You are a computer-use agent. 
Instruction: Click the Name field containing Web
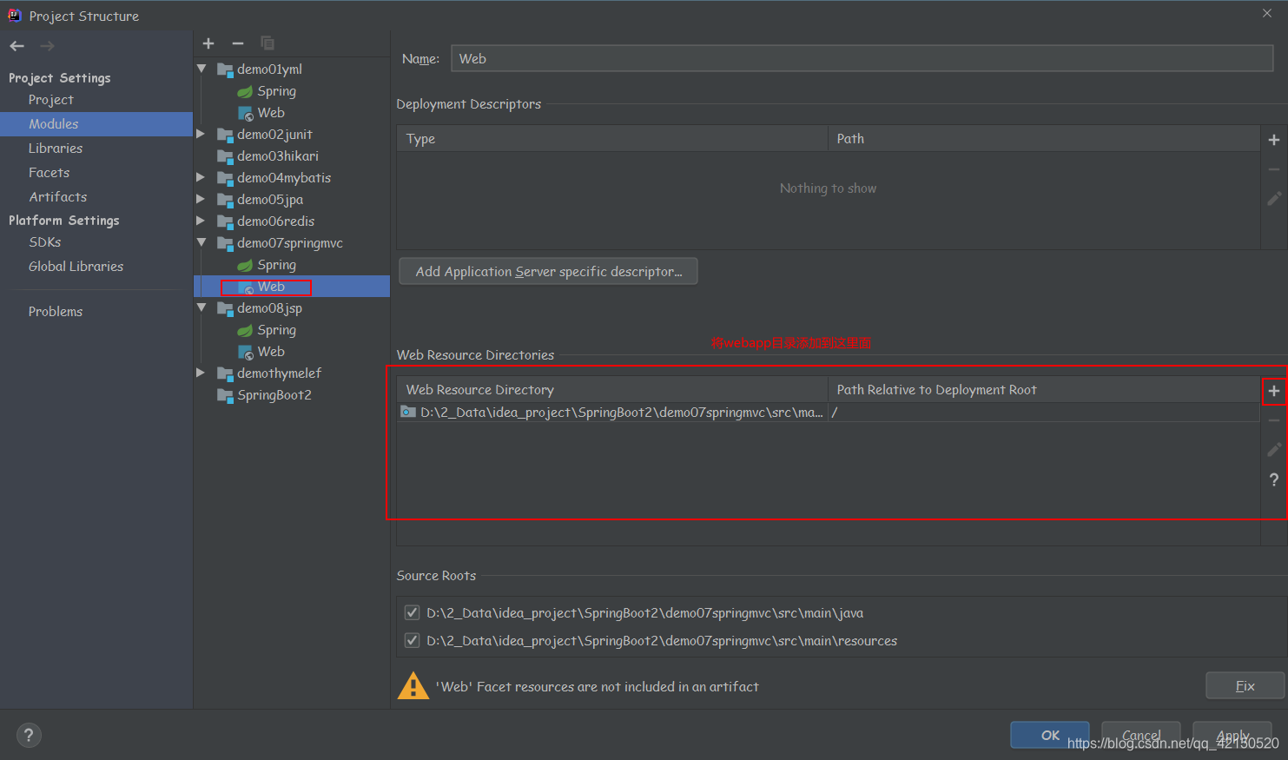pyautogui.click(x=862, y=58)
